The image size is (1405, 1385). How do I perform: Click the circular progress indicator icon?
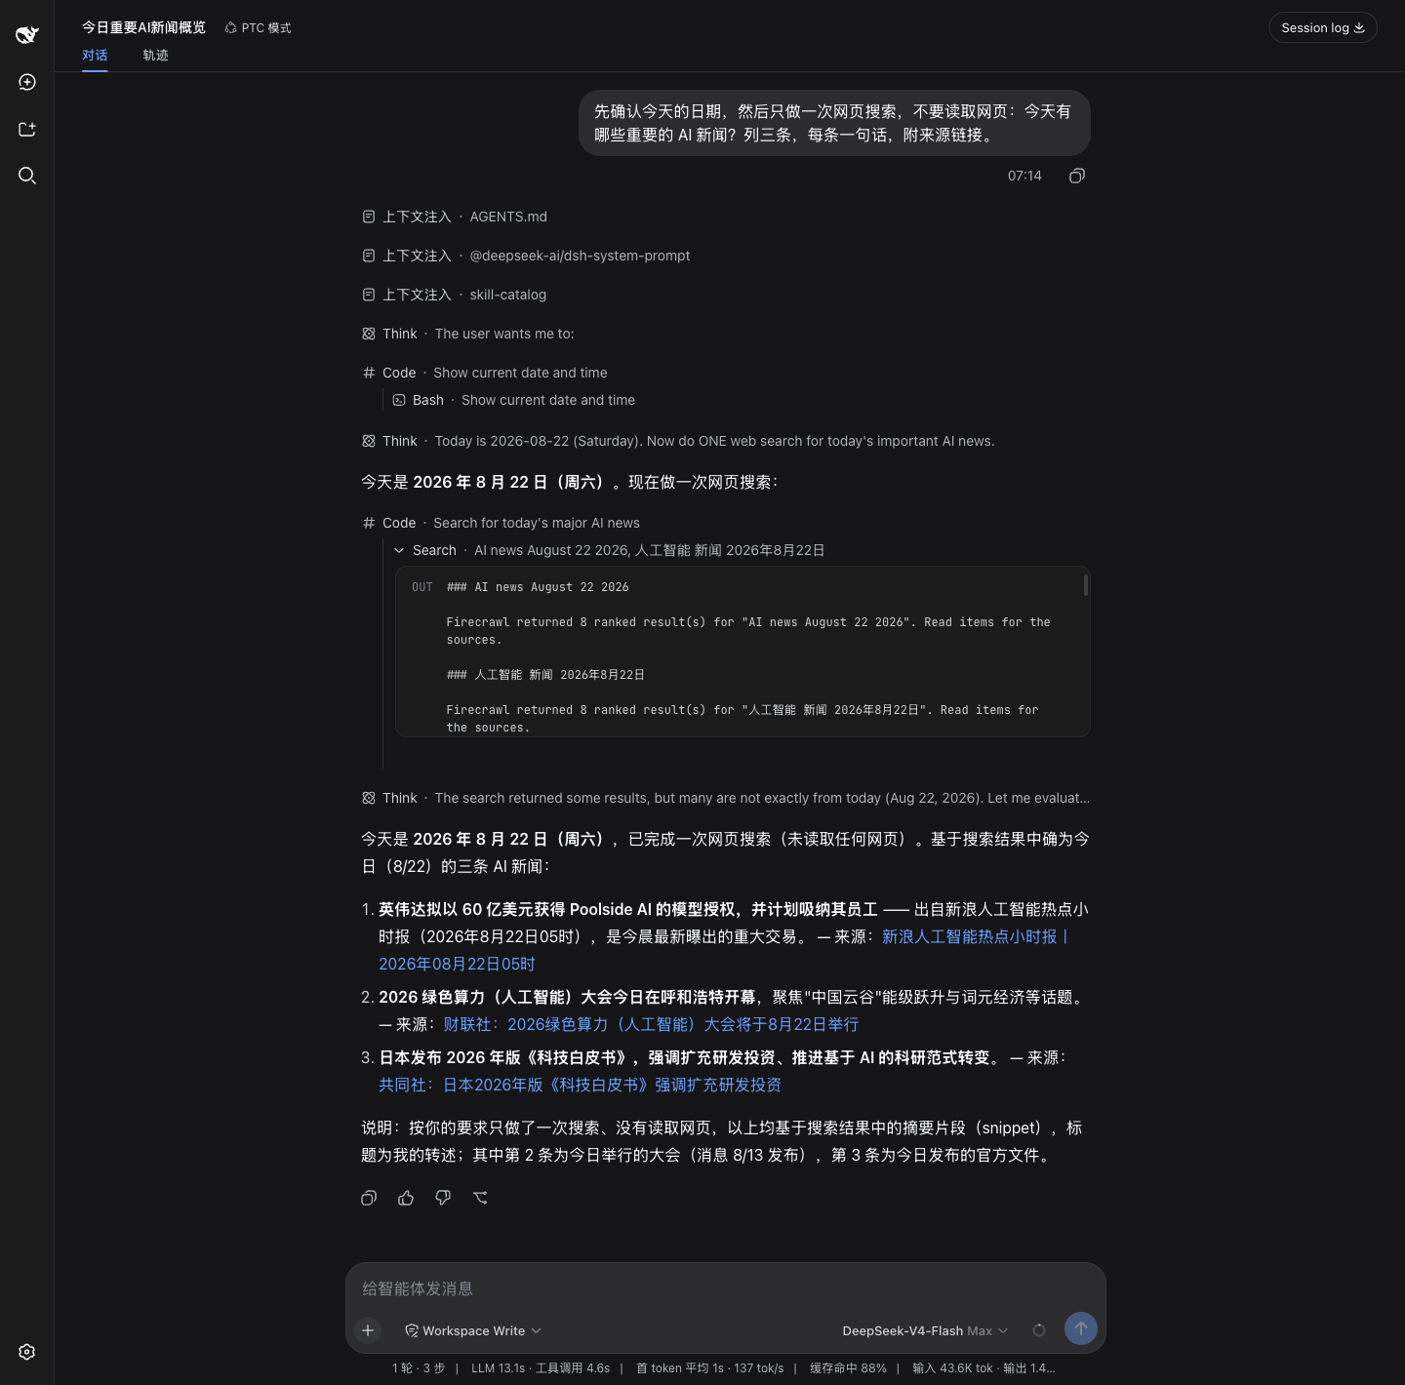coord(1039,1330)
